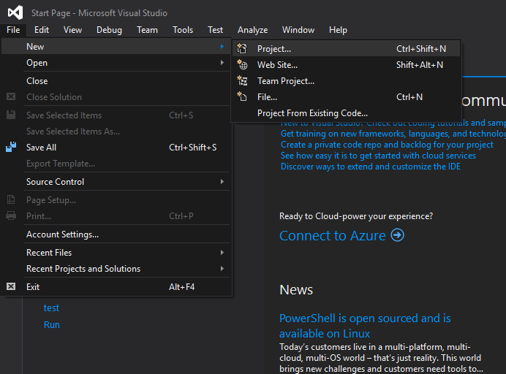Click the New Project icon
The width and height of the screenshot is (506, 374).
point(242,48)
